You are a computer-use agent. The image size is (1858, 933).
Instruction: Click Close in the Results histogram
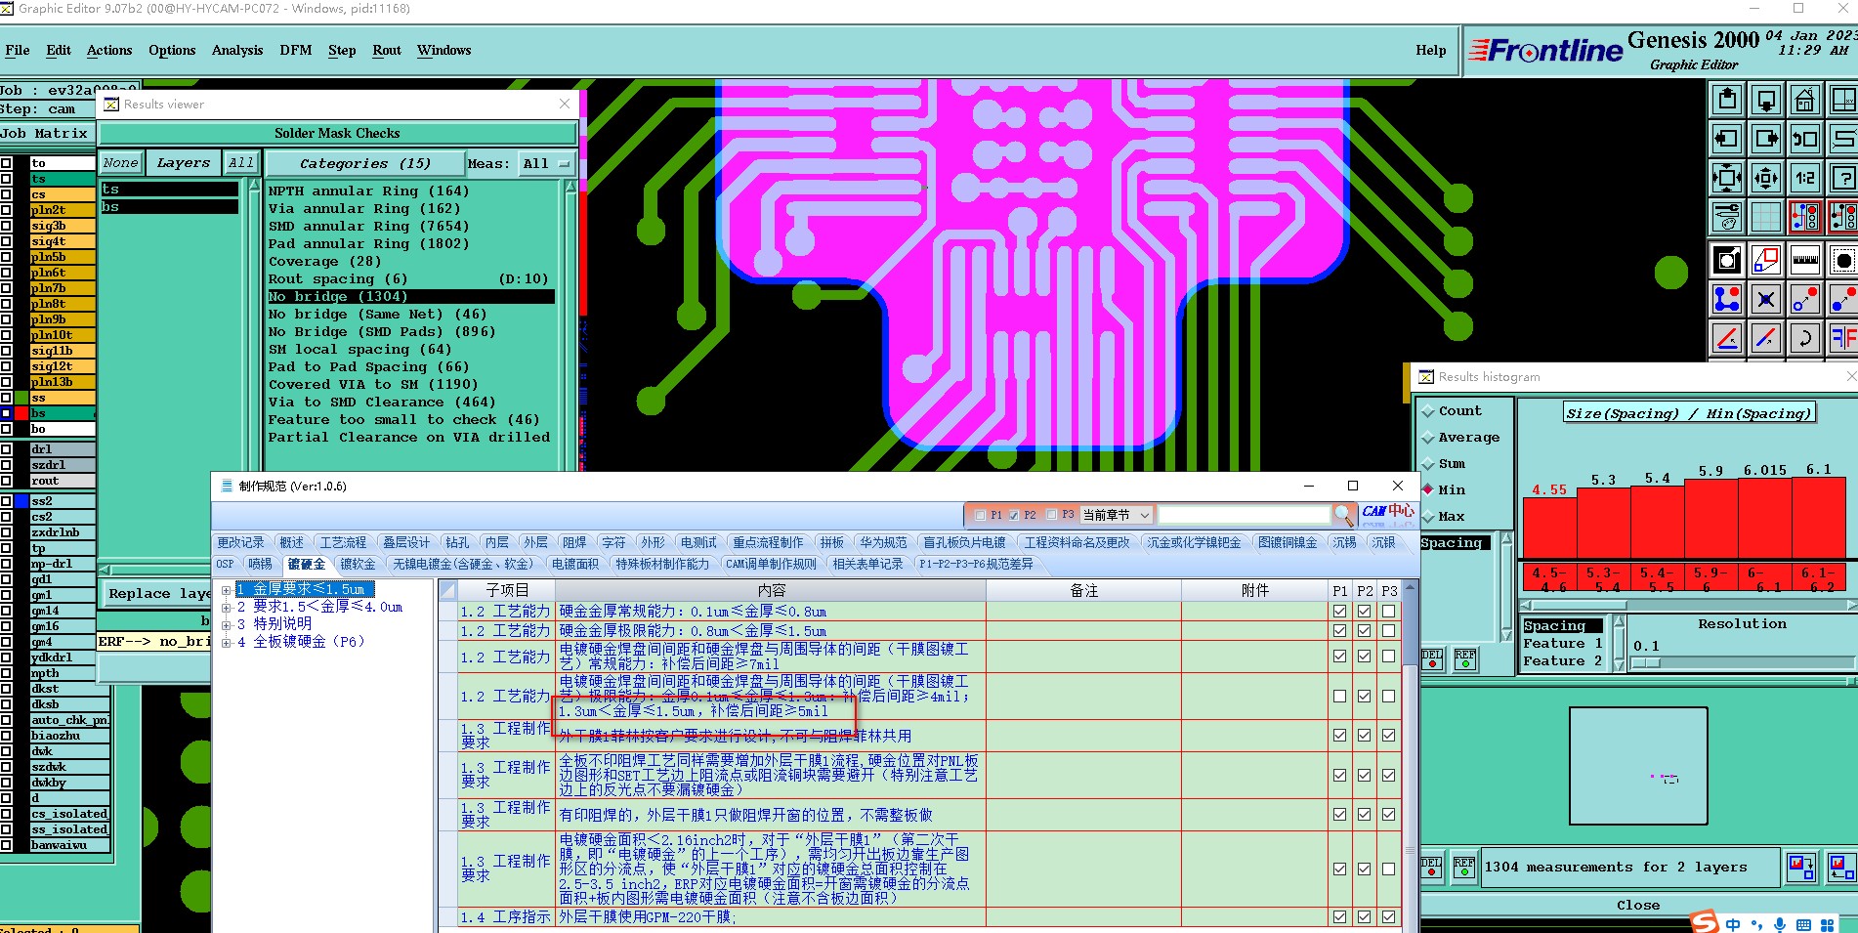click(x=1638, y=906)
